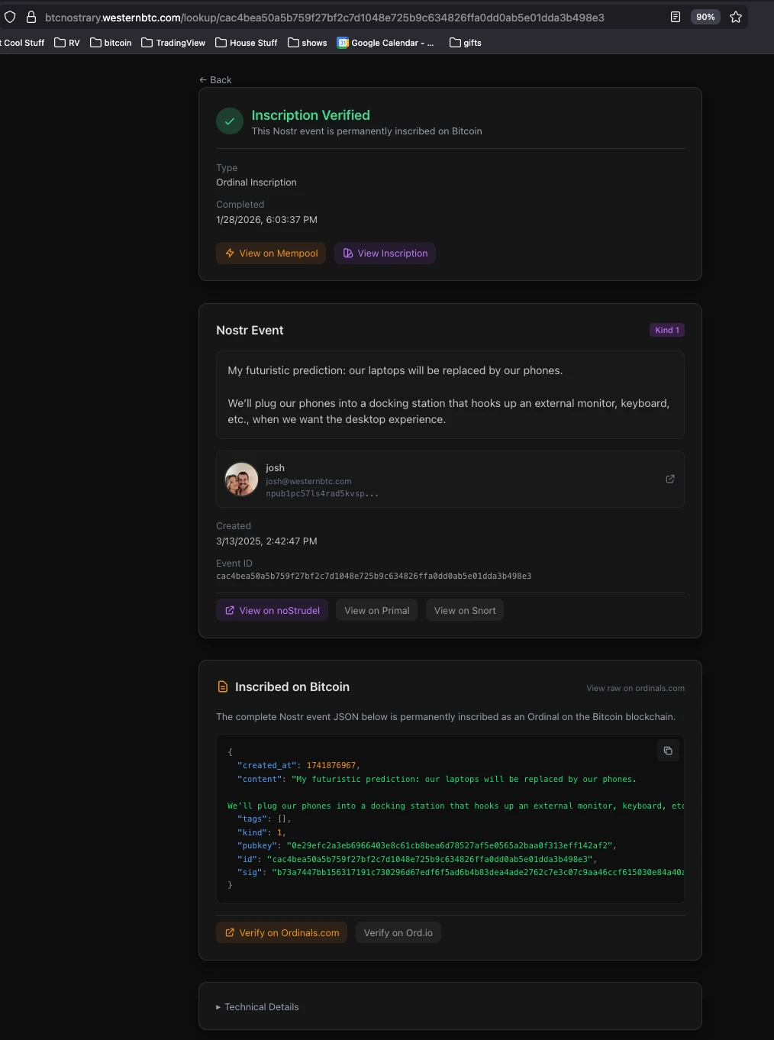
Task: Open the TradingView bookmarks folder
Action: (173, 43)
